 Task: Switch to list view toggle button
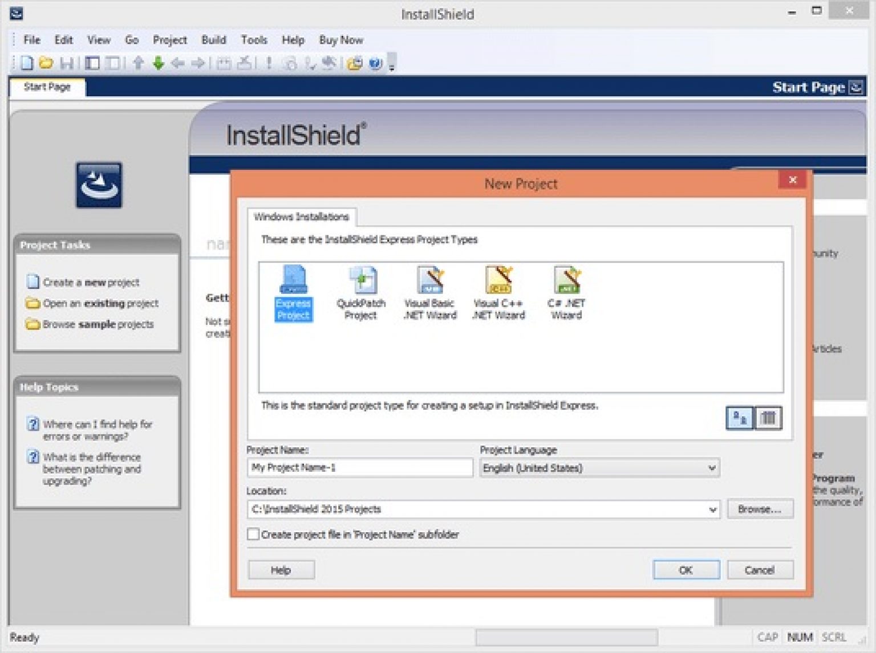pyautogui.click(x=768, y=418)
